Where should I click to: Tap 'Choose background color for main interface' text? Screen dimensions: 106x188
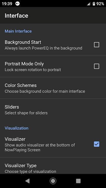(x=45, y=91)
